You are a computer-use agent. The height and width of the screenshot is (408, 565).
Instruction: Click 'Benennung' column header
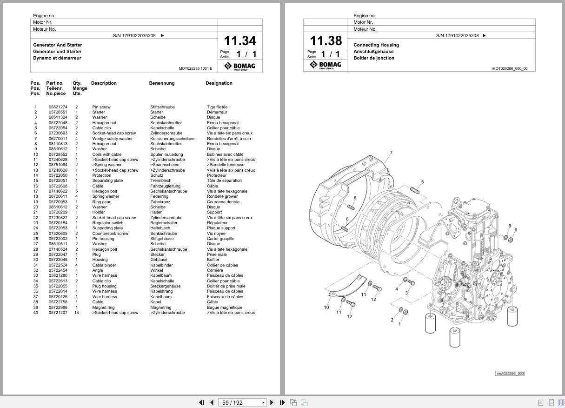162,83
